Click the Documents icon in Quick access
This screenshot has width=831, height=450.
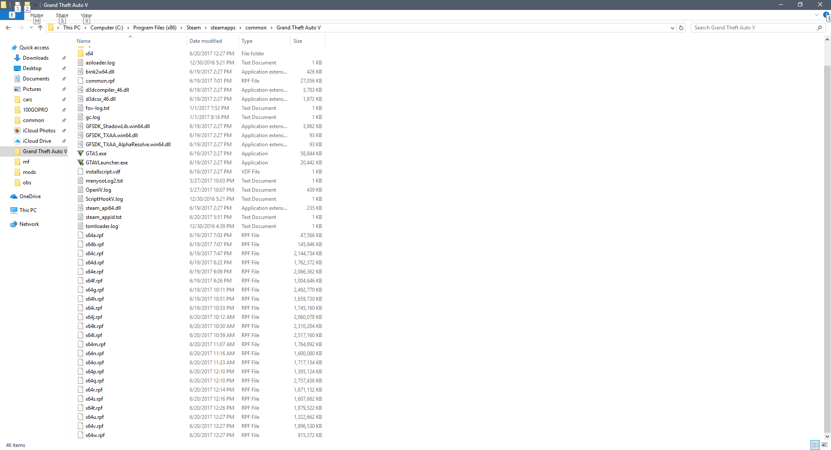(17, 79)
